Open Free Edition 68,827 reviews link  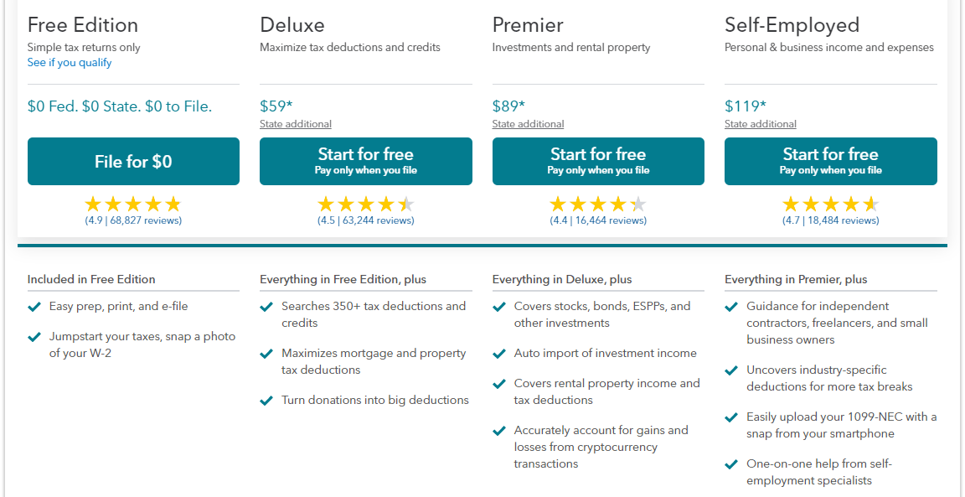click(133, 220)
